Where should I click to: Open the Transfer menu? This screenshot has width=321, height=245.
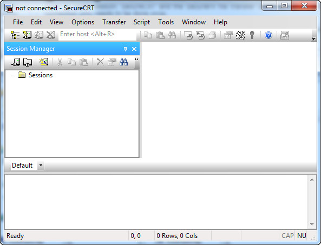click(x=114, y=22)
